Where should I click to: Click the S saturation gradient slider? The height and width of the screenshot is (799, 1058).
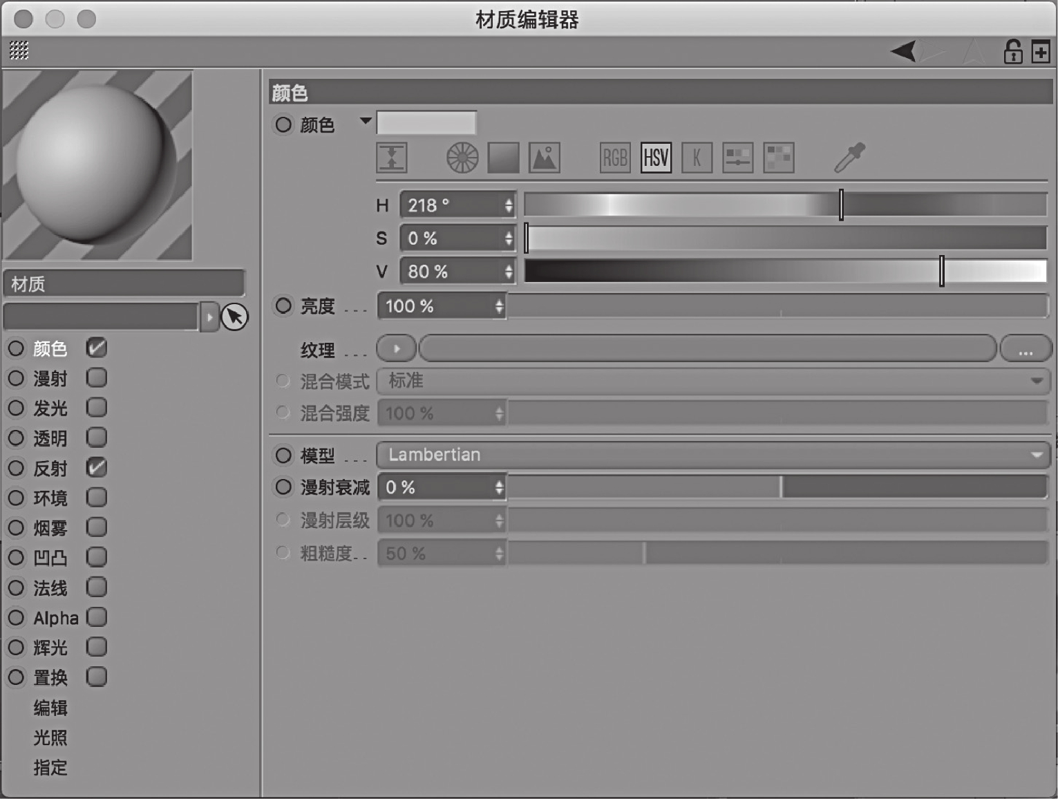(x=786, y=238)
